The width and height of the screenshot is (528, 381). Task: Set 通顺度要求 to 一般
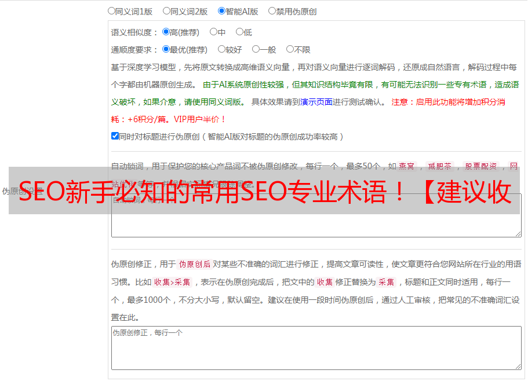click(256, 49)
